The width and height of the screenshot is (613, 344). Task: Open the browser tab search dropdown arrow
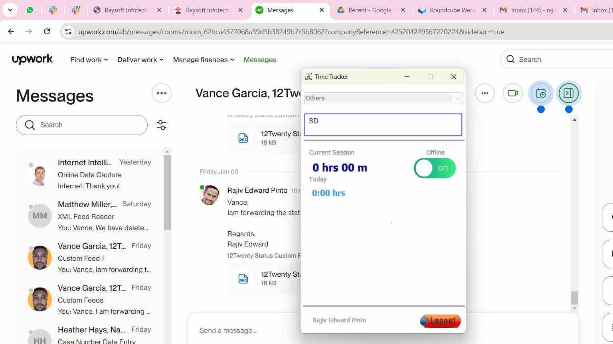click(10, 10)
